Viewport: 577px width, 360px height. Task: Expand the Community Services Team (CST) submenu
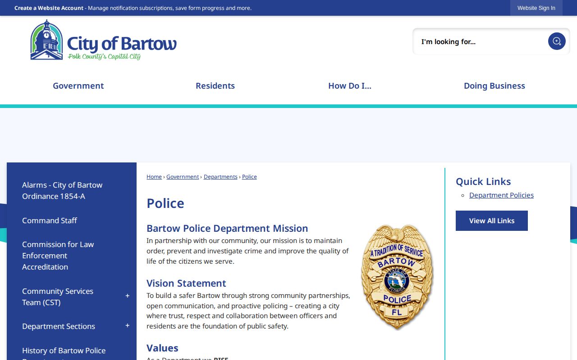coord(128,296)
